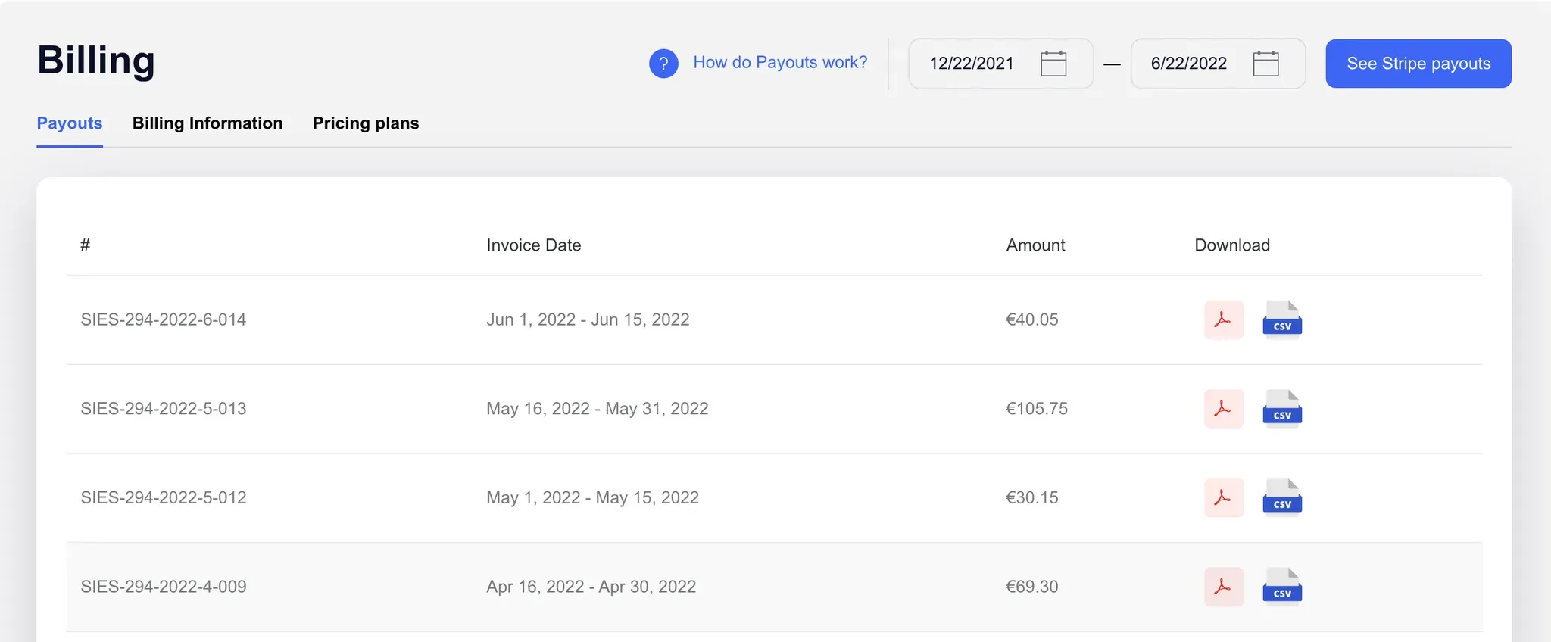Open the How do Payouts work link

click(x=780, y=63)
